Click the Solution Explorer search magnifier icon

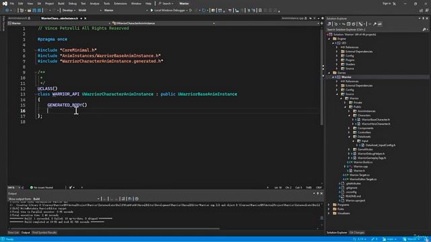pos(424,30)
